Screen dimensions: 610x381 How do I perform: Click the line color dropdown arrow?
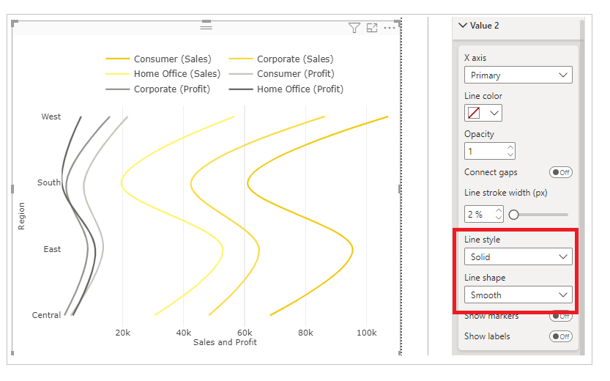click(x=494, y=114)
